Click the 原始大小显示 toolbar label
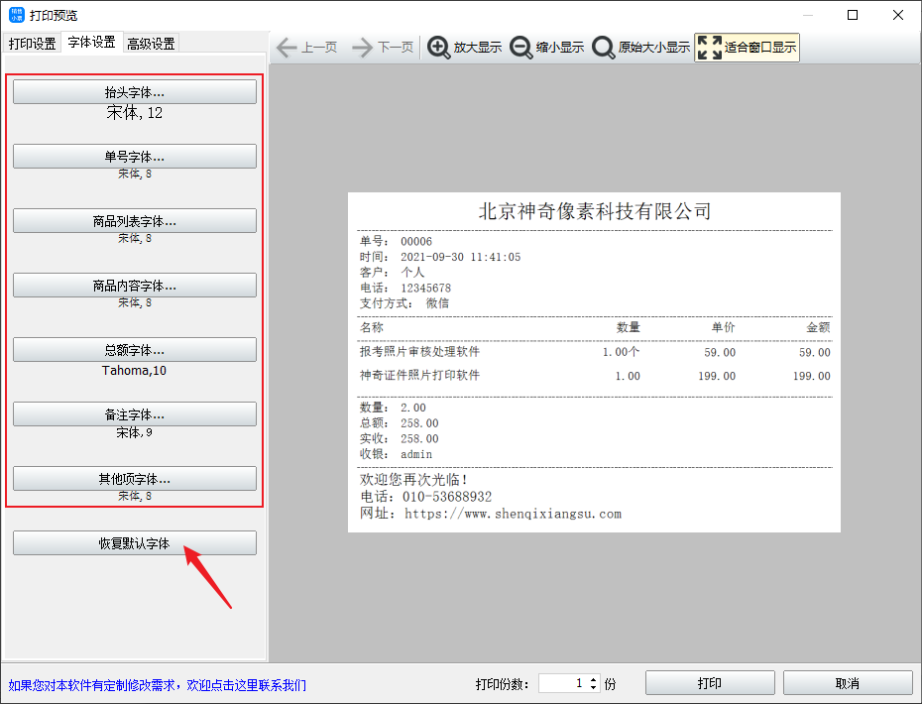 pos(654,47)
